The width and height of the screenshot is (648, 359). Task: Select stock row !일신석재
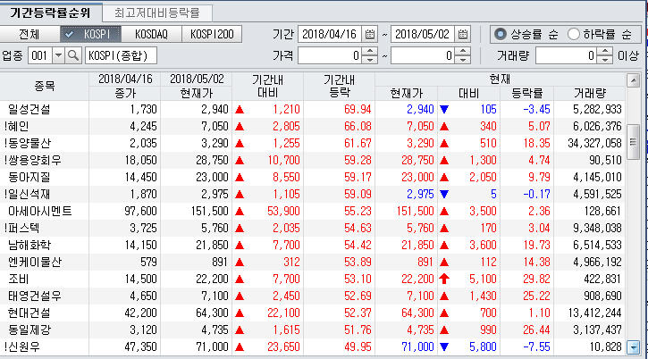(313, 194)
